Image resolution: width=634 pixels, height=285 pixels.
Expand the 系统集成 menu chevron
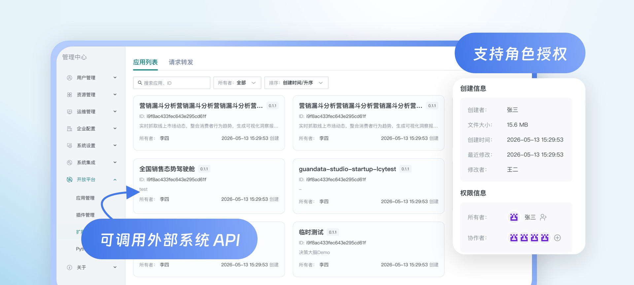pyautogui.click(x=115, y=162)
